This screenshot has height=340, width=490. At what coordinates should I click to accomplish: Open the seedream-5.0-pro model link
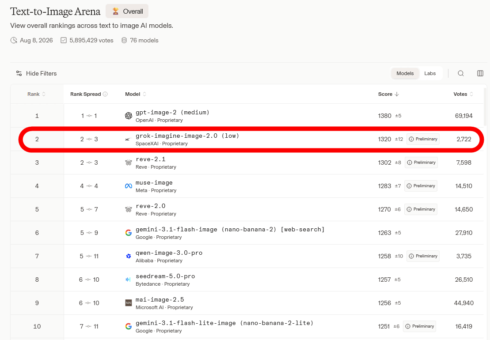pyautogui.click(x=165, y=276)
